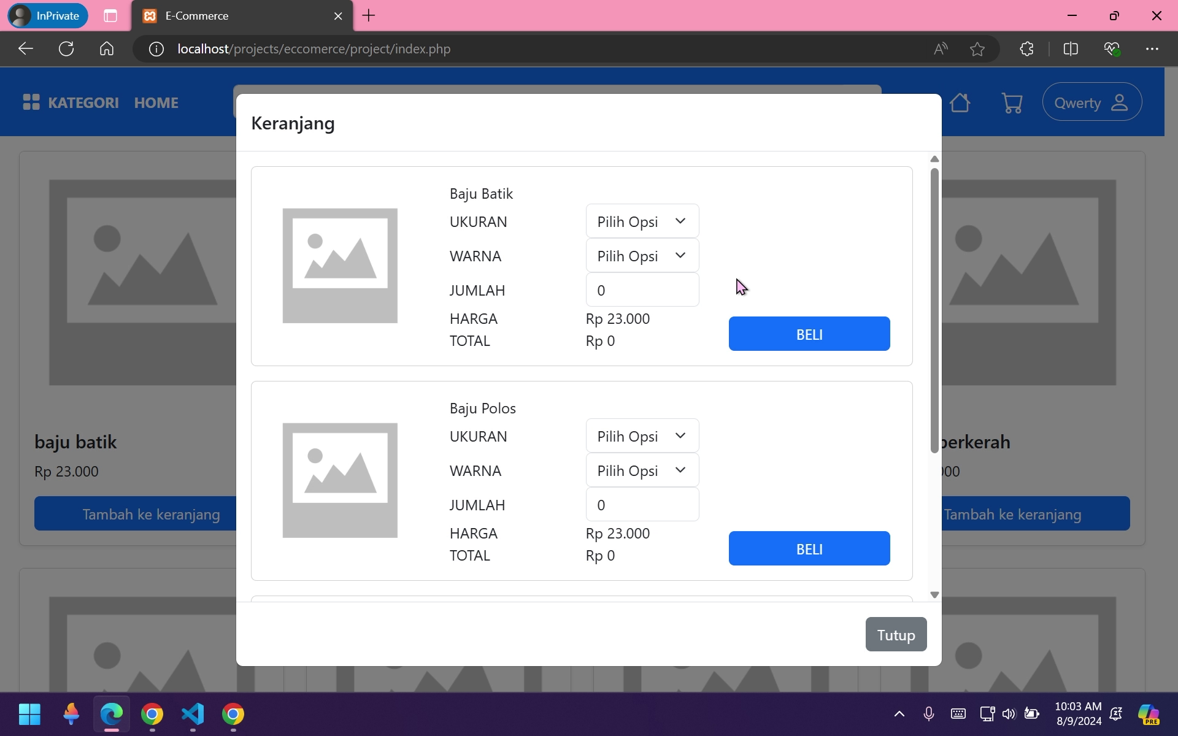
Task: Go back to the previous page
Action: [x=25, y=49]
